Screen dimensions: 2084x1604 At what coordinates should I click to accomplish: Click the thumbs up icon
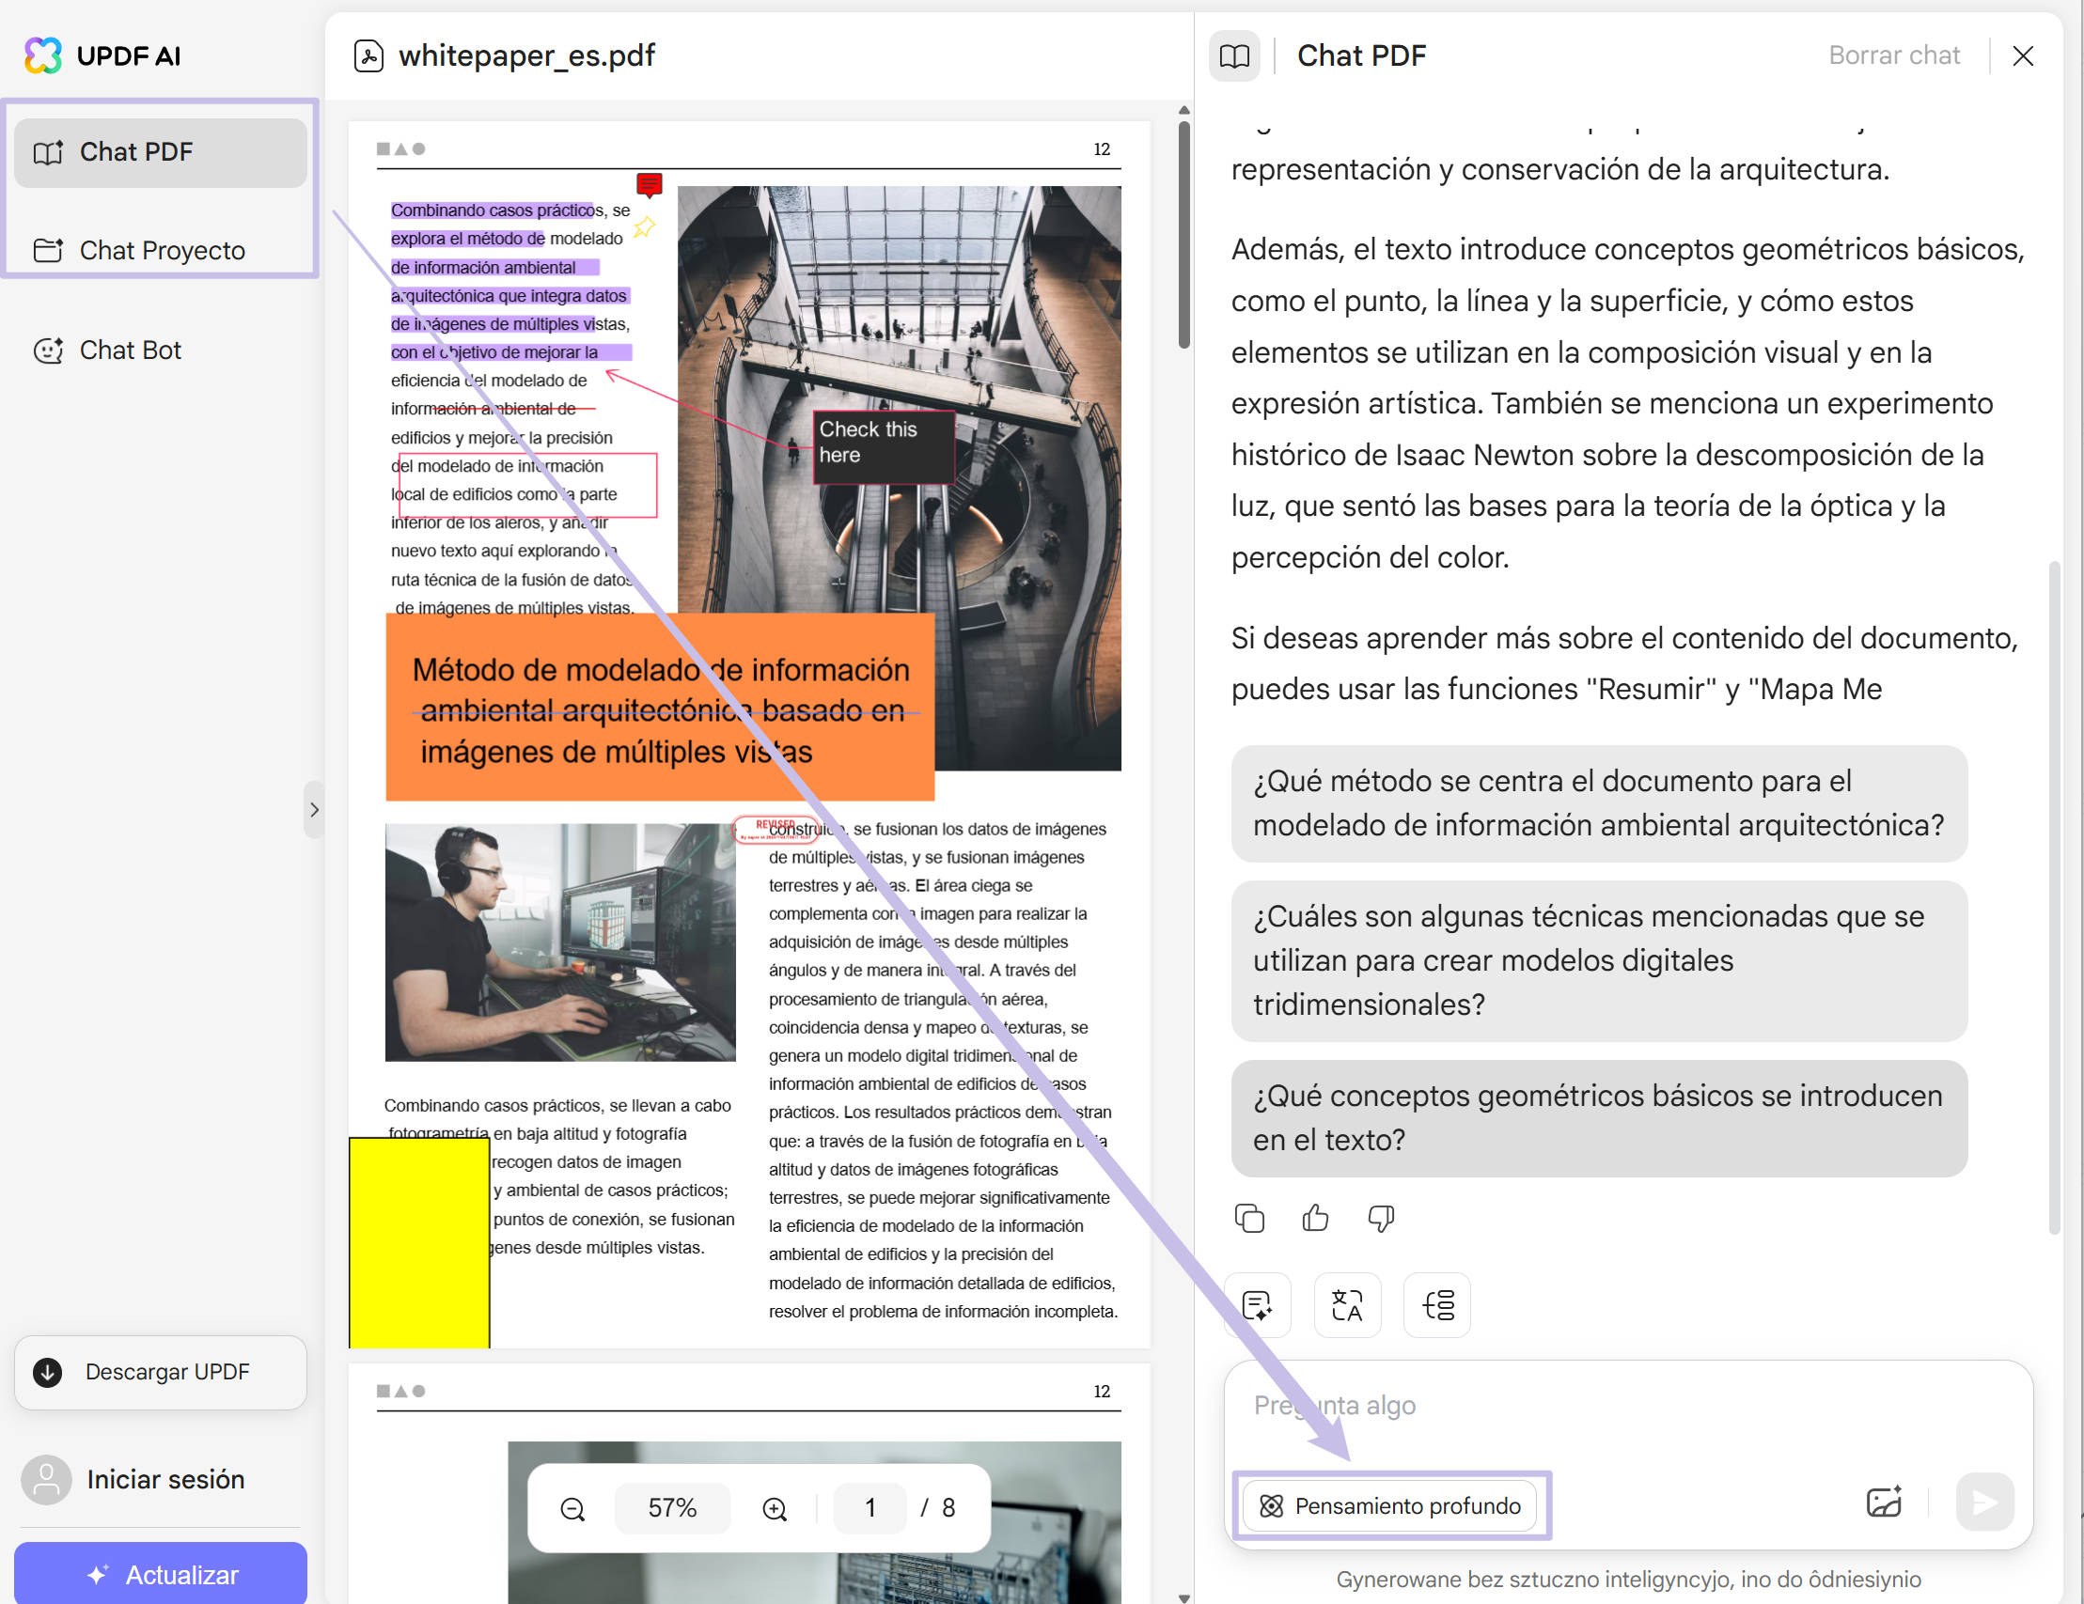coord(1316,1219)
